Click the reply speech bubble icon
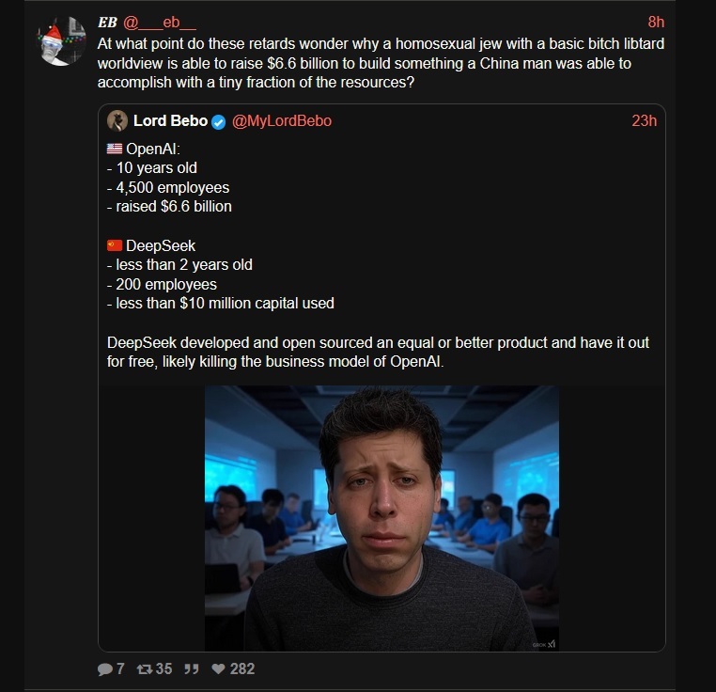This screenshot has width=716, height=692. tap(104, 669)
